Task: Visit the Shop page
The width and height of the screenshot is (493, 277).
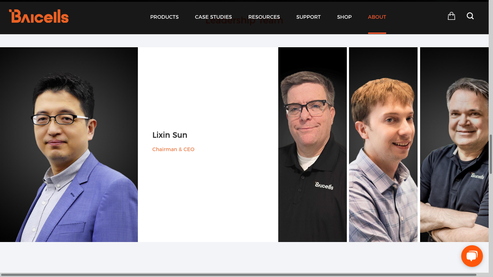Action: point(344,17)
